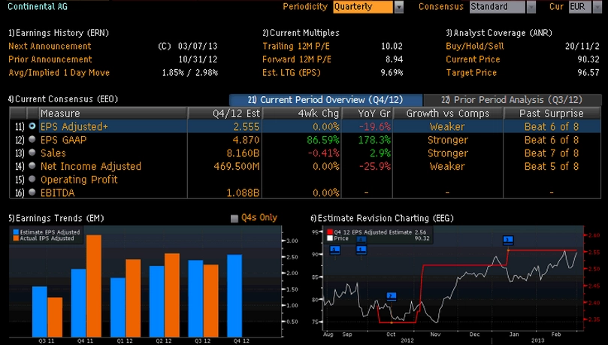
Task: Open the Consensus dropdown arrow
Action: click(x=531, y=7)
